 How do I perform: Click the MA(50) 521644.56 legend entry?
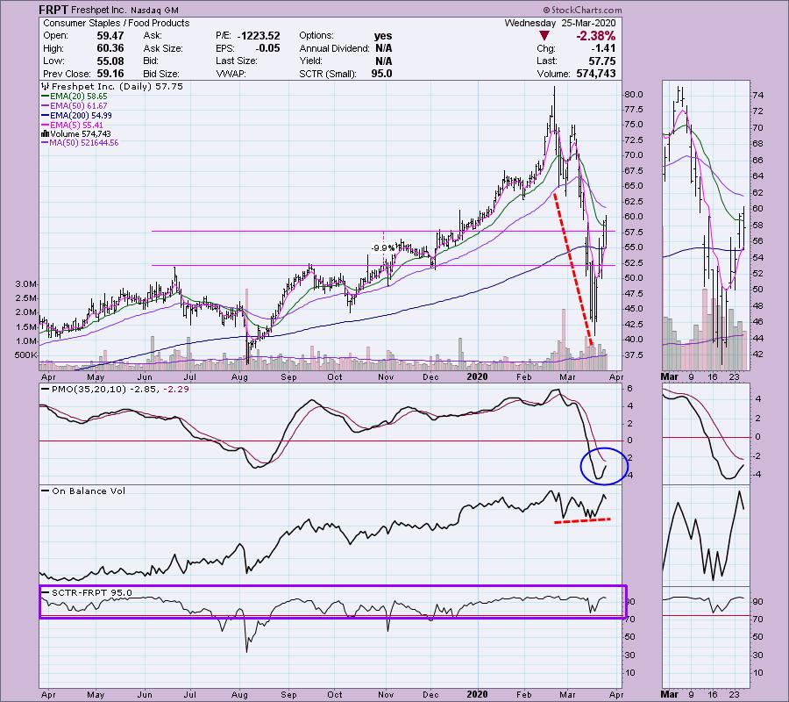80,143
